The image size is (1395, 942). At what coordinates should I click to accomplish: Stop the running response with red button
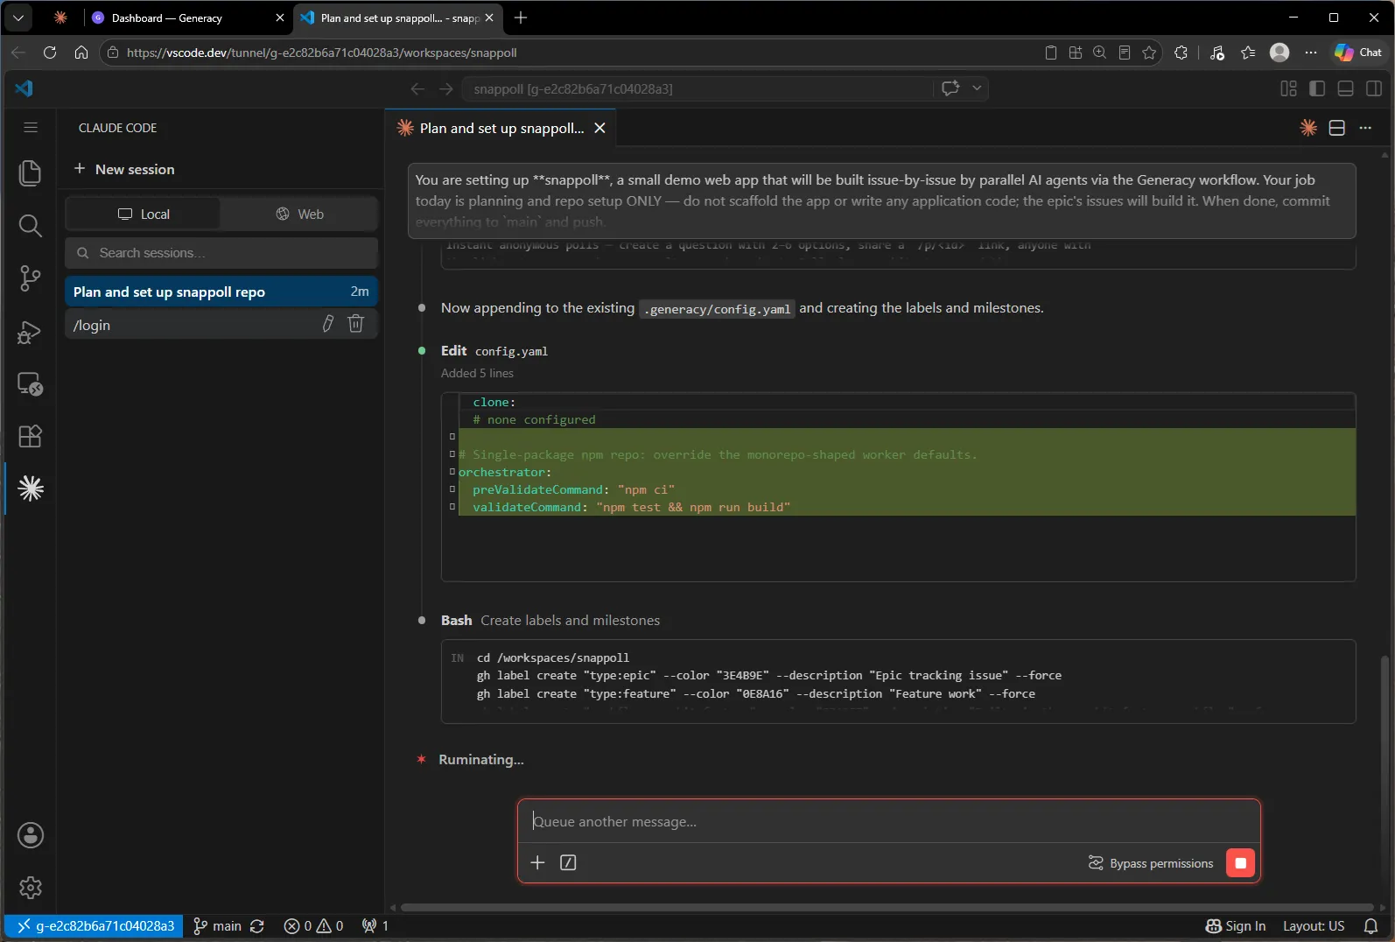[1240, 863]
